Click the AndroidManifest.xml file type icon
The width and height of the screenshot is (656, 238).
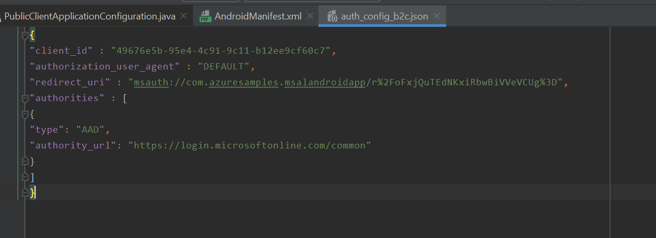205,17
